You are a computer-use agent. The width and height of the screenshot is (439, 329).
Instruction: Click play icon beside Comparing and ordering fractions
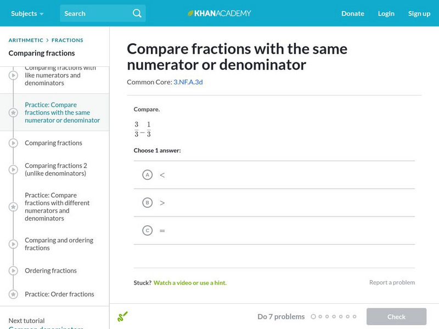[x=13, y=244]
